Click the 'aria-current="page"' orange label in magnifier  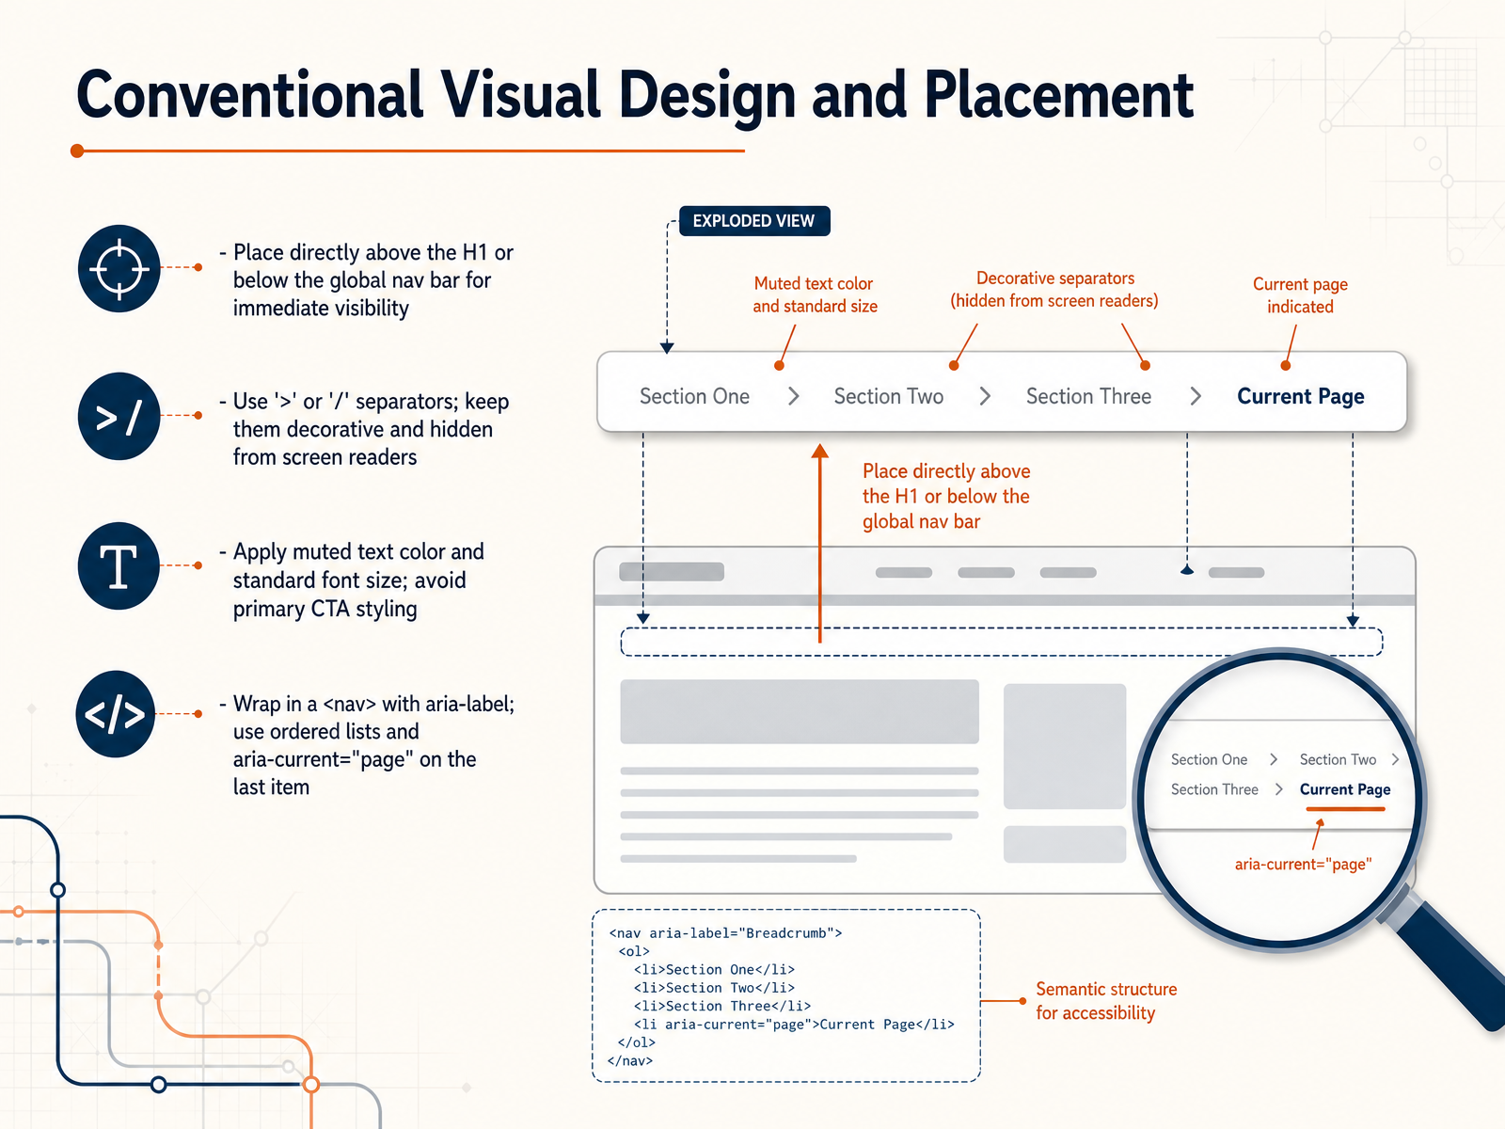[x=1303, y=864]
